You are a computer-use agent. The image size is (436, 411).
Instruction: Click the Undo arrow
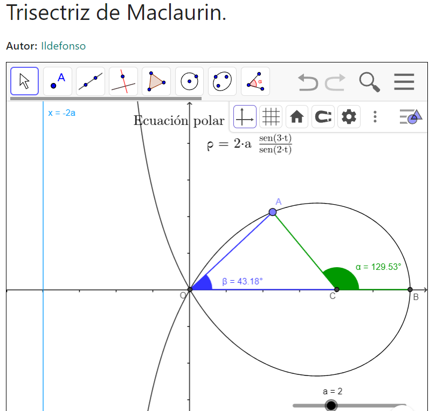(x=308, y=82)
